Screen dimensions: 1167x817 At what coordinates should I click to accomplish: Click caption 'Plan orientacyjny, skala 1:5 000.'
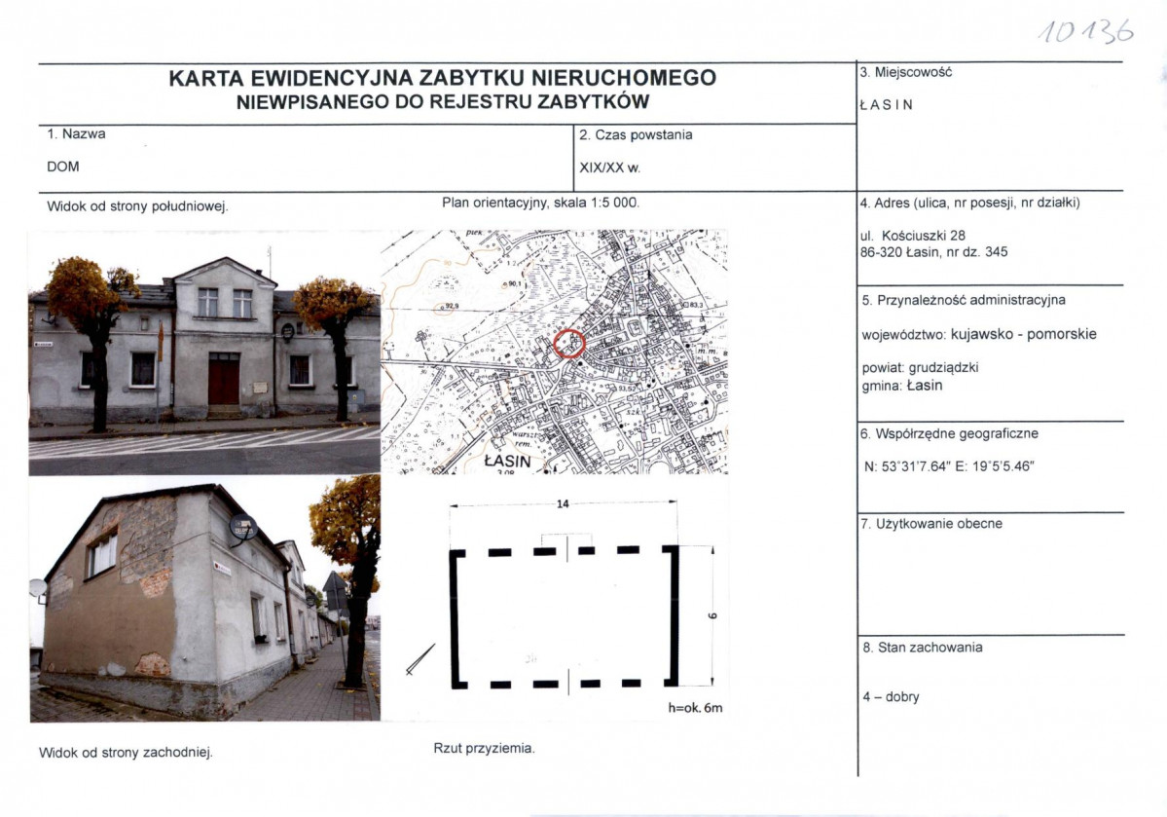tap(540, 203)
